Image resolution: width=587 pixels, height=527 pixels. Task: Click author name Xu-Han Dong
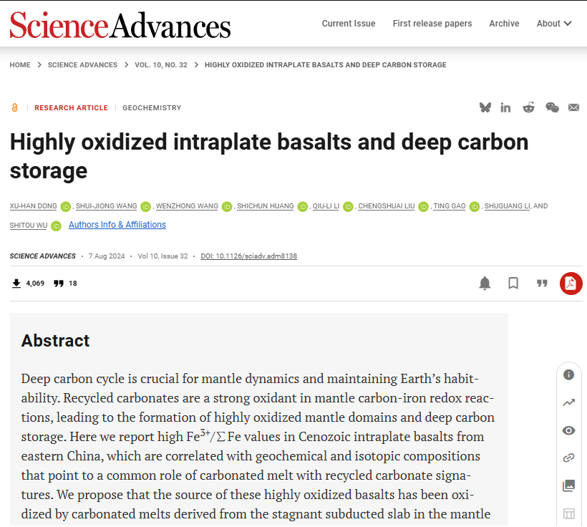[x=33, y=206]
